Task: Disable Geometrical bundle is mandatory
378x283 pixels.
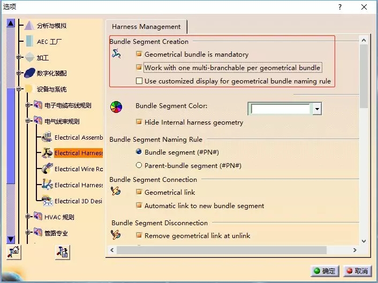Action: [139, 55]
